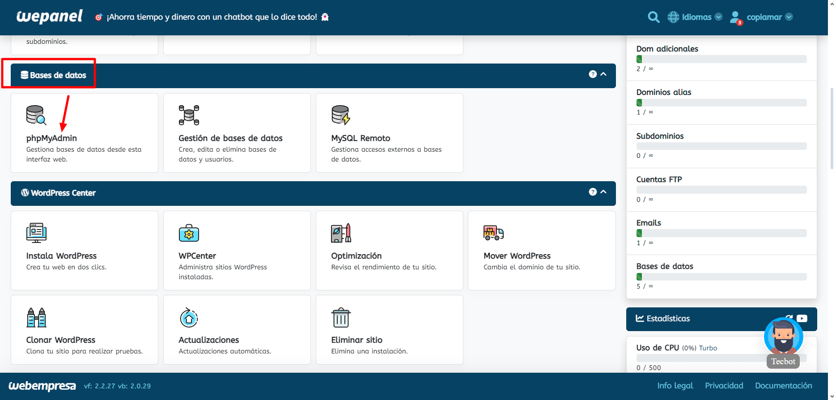Open WPCenter title link
836x400 pixels.
[x=197, y=256]
